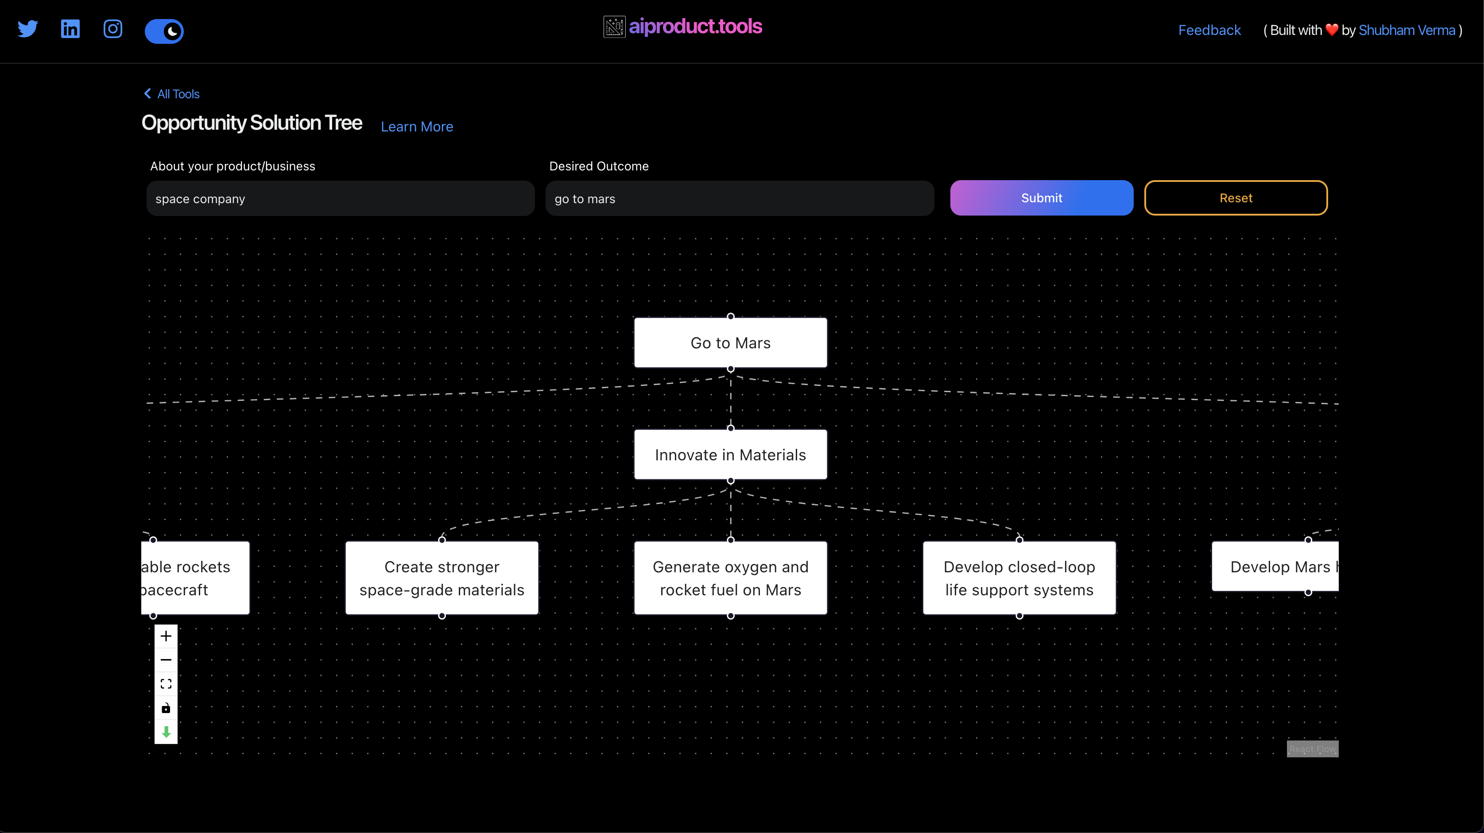Fit the solution tree to view

pos(166,684)
